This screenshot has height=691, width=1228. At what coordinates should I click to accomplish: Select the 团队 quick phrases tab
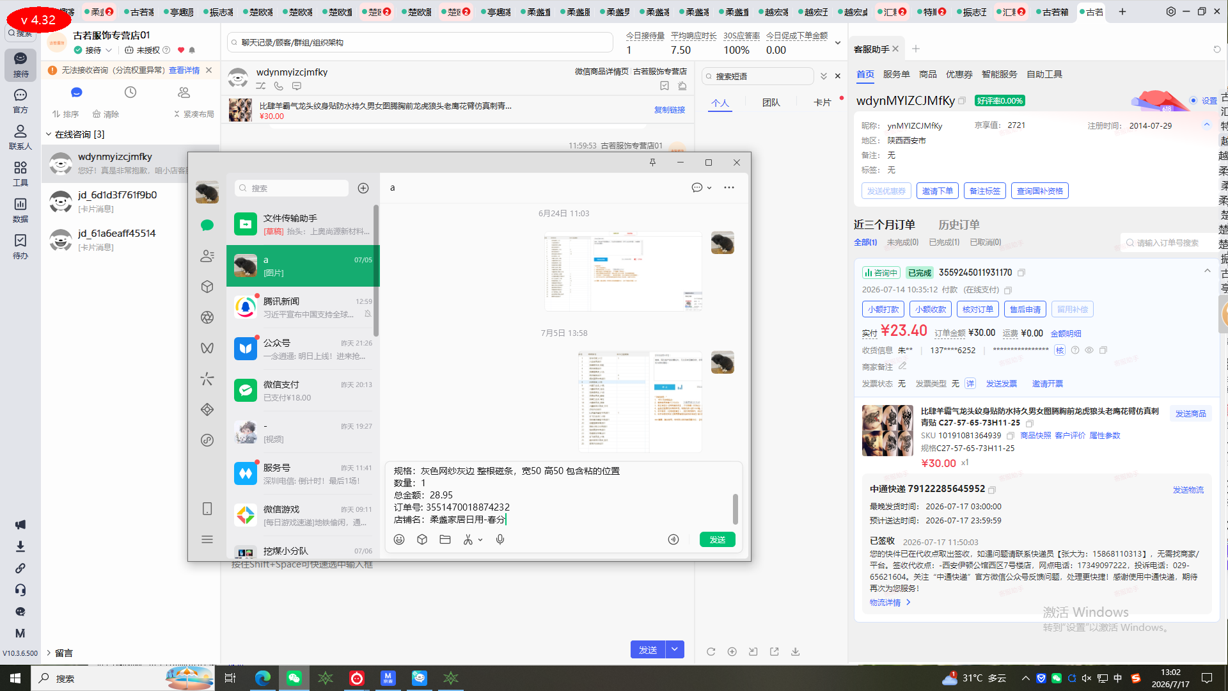(x=771, y=102)
